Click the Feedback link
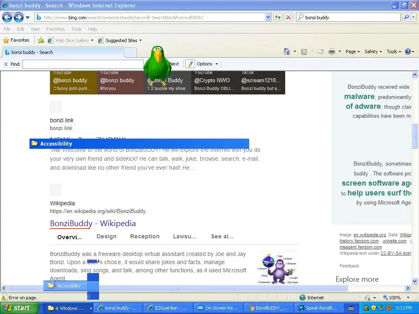This screenshot has height=314, width=419. pos(349,266)
